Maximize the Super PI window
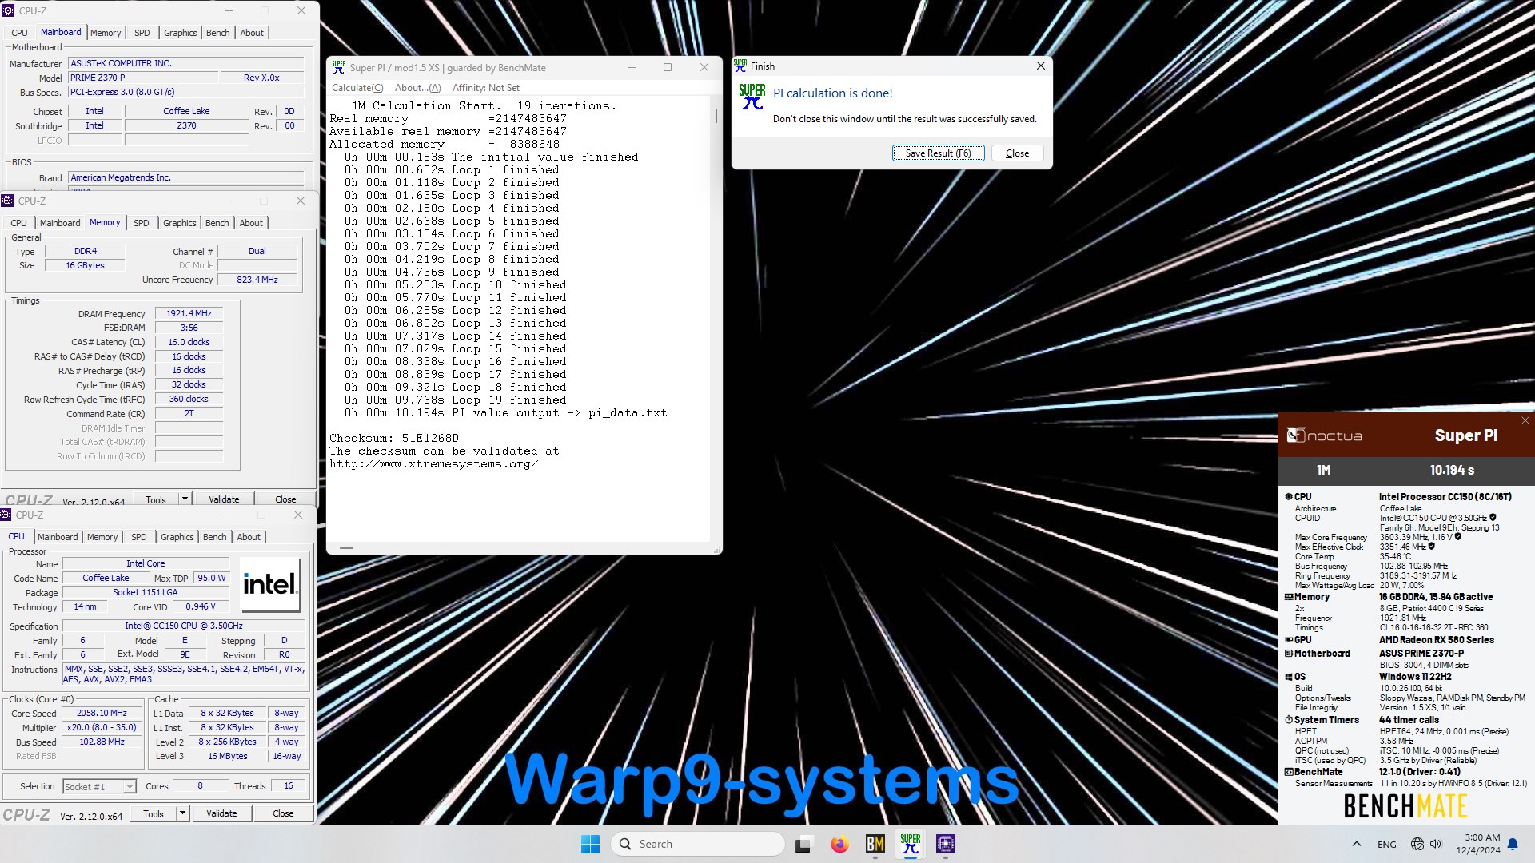The height and width of the screenshot is (863, 1535). coord(668,67)
